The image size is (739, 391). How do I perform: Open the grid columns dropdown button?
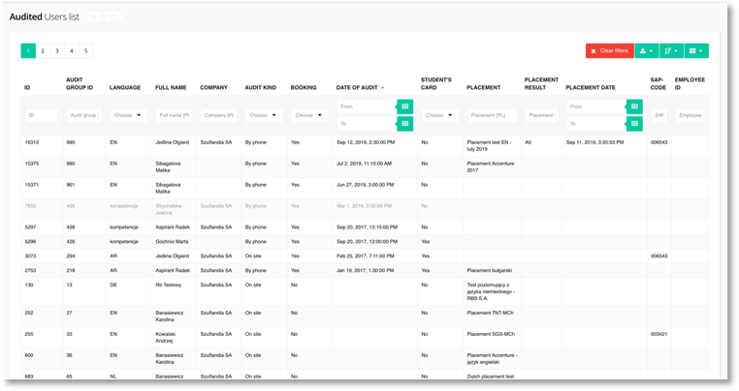coord(696,50)
